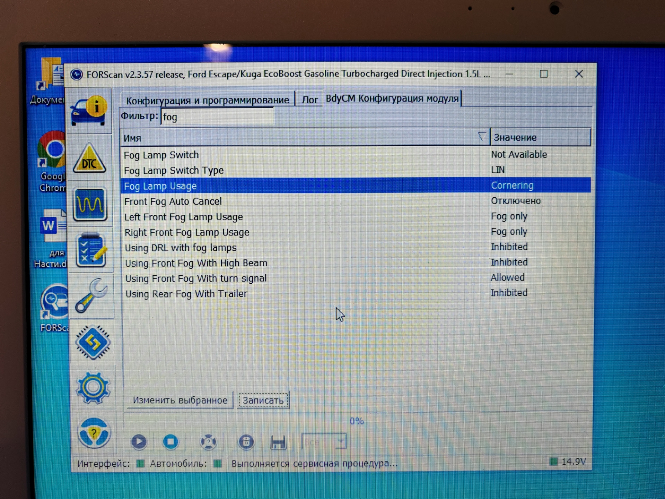Screen dimensions: 665x499
Task: Click the Записать button
Action: pyautogui.click(x=263, y=400)
